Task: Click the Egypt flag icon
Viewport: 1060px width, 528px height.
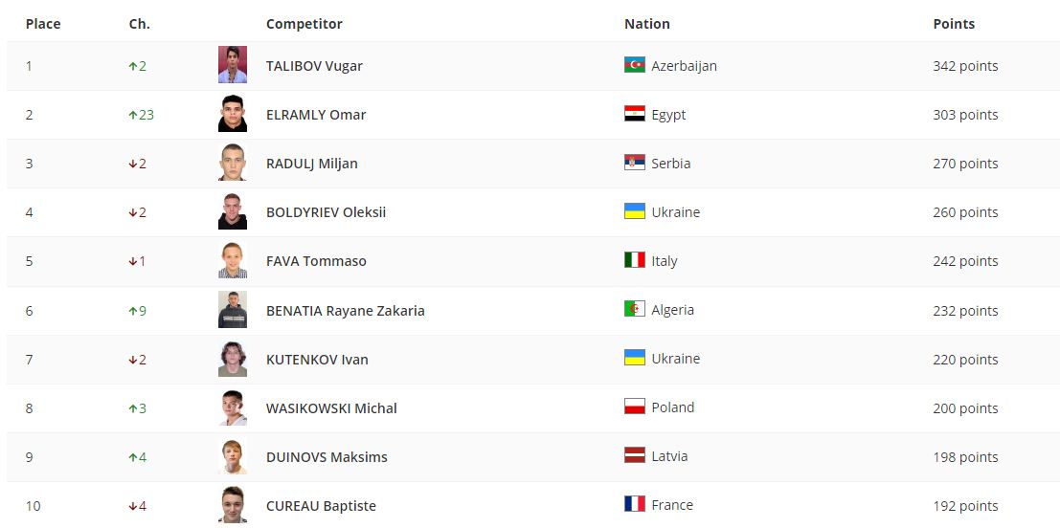Action: pyautogui.click(x=634, y=114)
